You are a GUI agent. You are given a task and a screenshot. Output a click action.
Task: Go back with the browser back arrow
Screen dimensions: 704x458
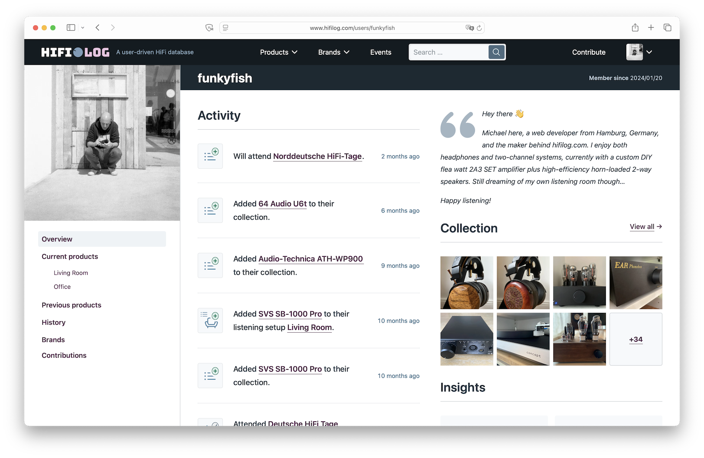(98, 27)
